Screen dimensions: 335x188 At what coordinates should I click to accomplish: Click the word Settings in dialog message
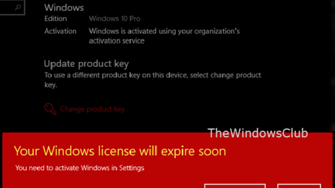[x=132, y=168]
